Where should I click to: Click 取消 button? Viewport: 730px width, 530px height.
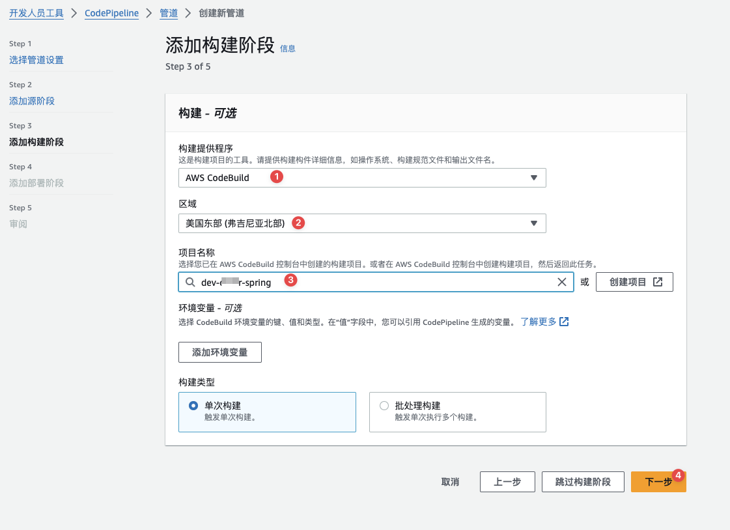[x=450, y=482]
